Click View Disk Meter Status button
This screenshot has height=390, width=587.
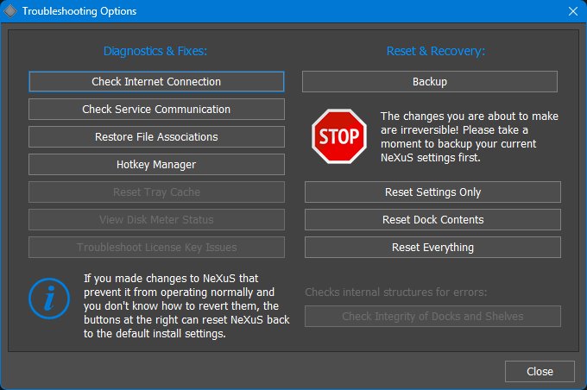[156, 220]
